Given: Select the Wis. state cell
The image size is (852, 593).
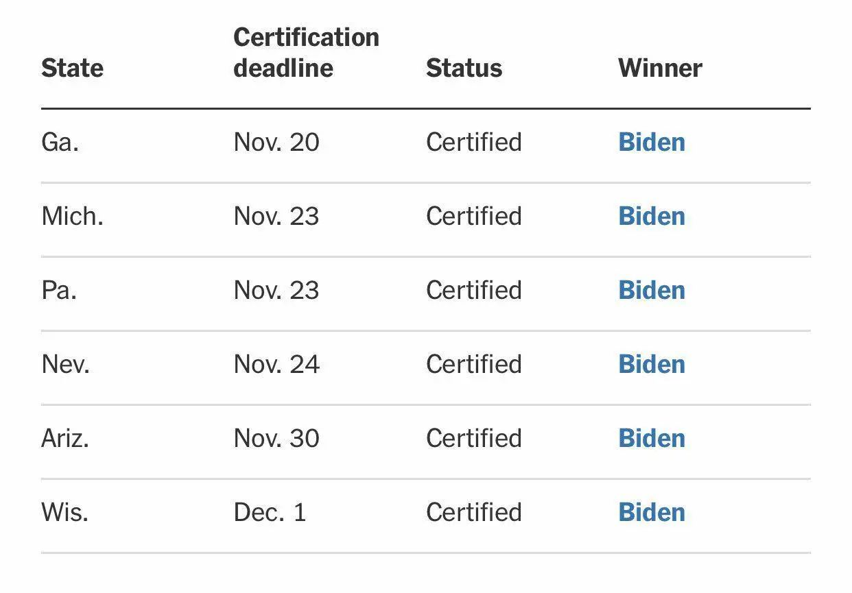Looking at the screenshot, I should click(64, 512).
